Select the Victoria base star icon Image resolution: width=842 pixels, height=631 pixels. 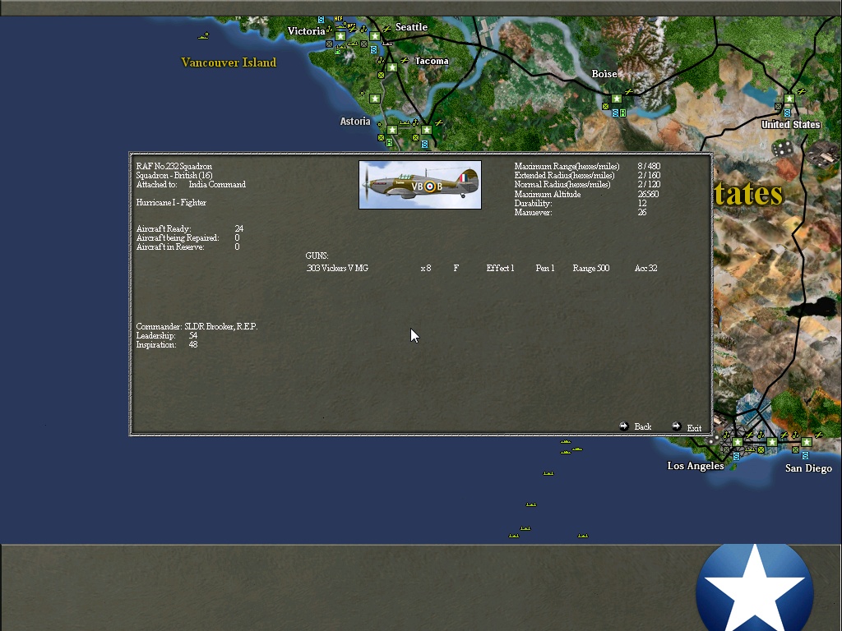coord(340,36)
